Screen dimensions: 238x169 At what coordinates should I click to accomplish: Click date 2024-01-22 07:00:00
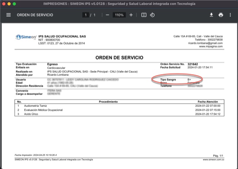(208, 106)
